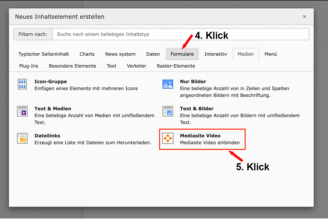Select the Mediasite Video orange icon
Viewport: 328px width, 219px height.
point(168,139)
